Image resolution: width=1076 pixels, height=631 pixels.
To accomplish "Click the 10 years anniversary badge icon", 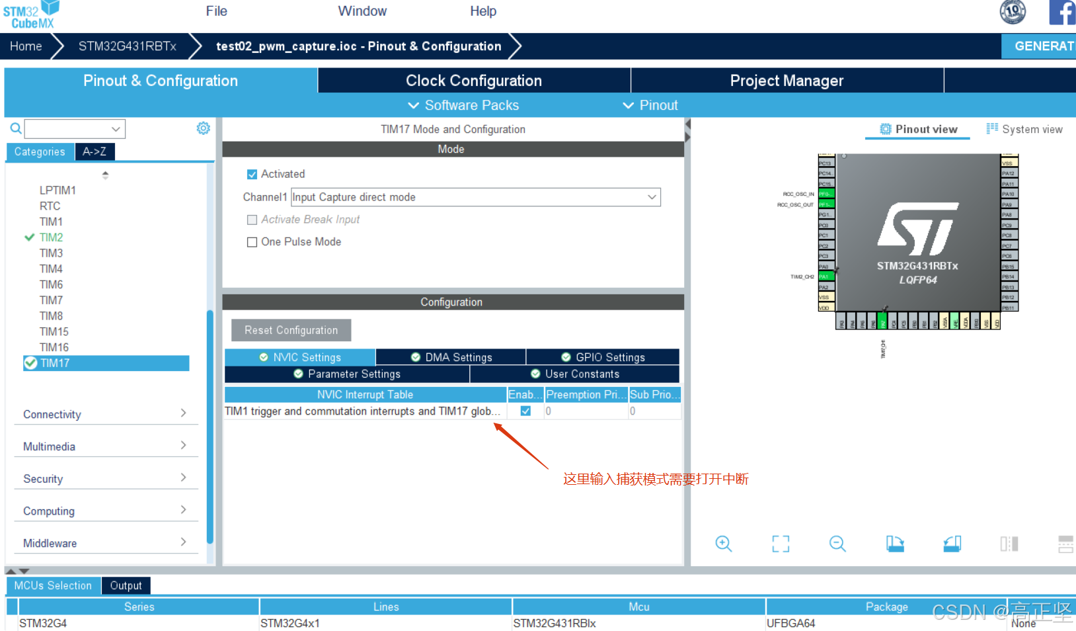I will pos(1013,11).
